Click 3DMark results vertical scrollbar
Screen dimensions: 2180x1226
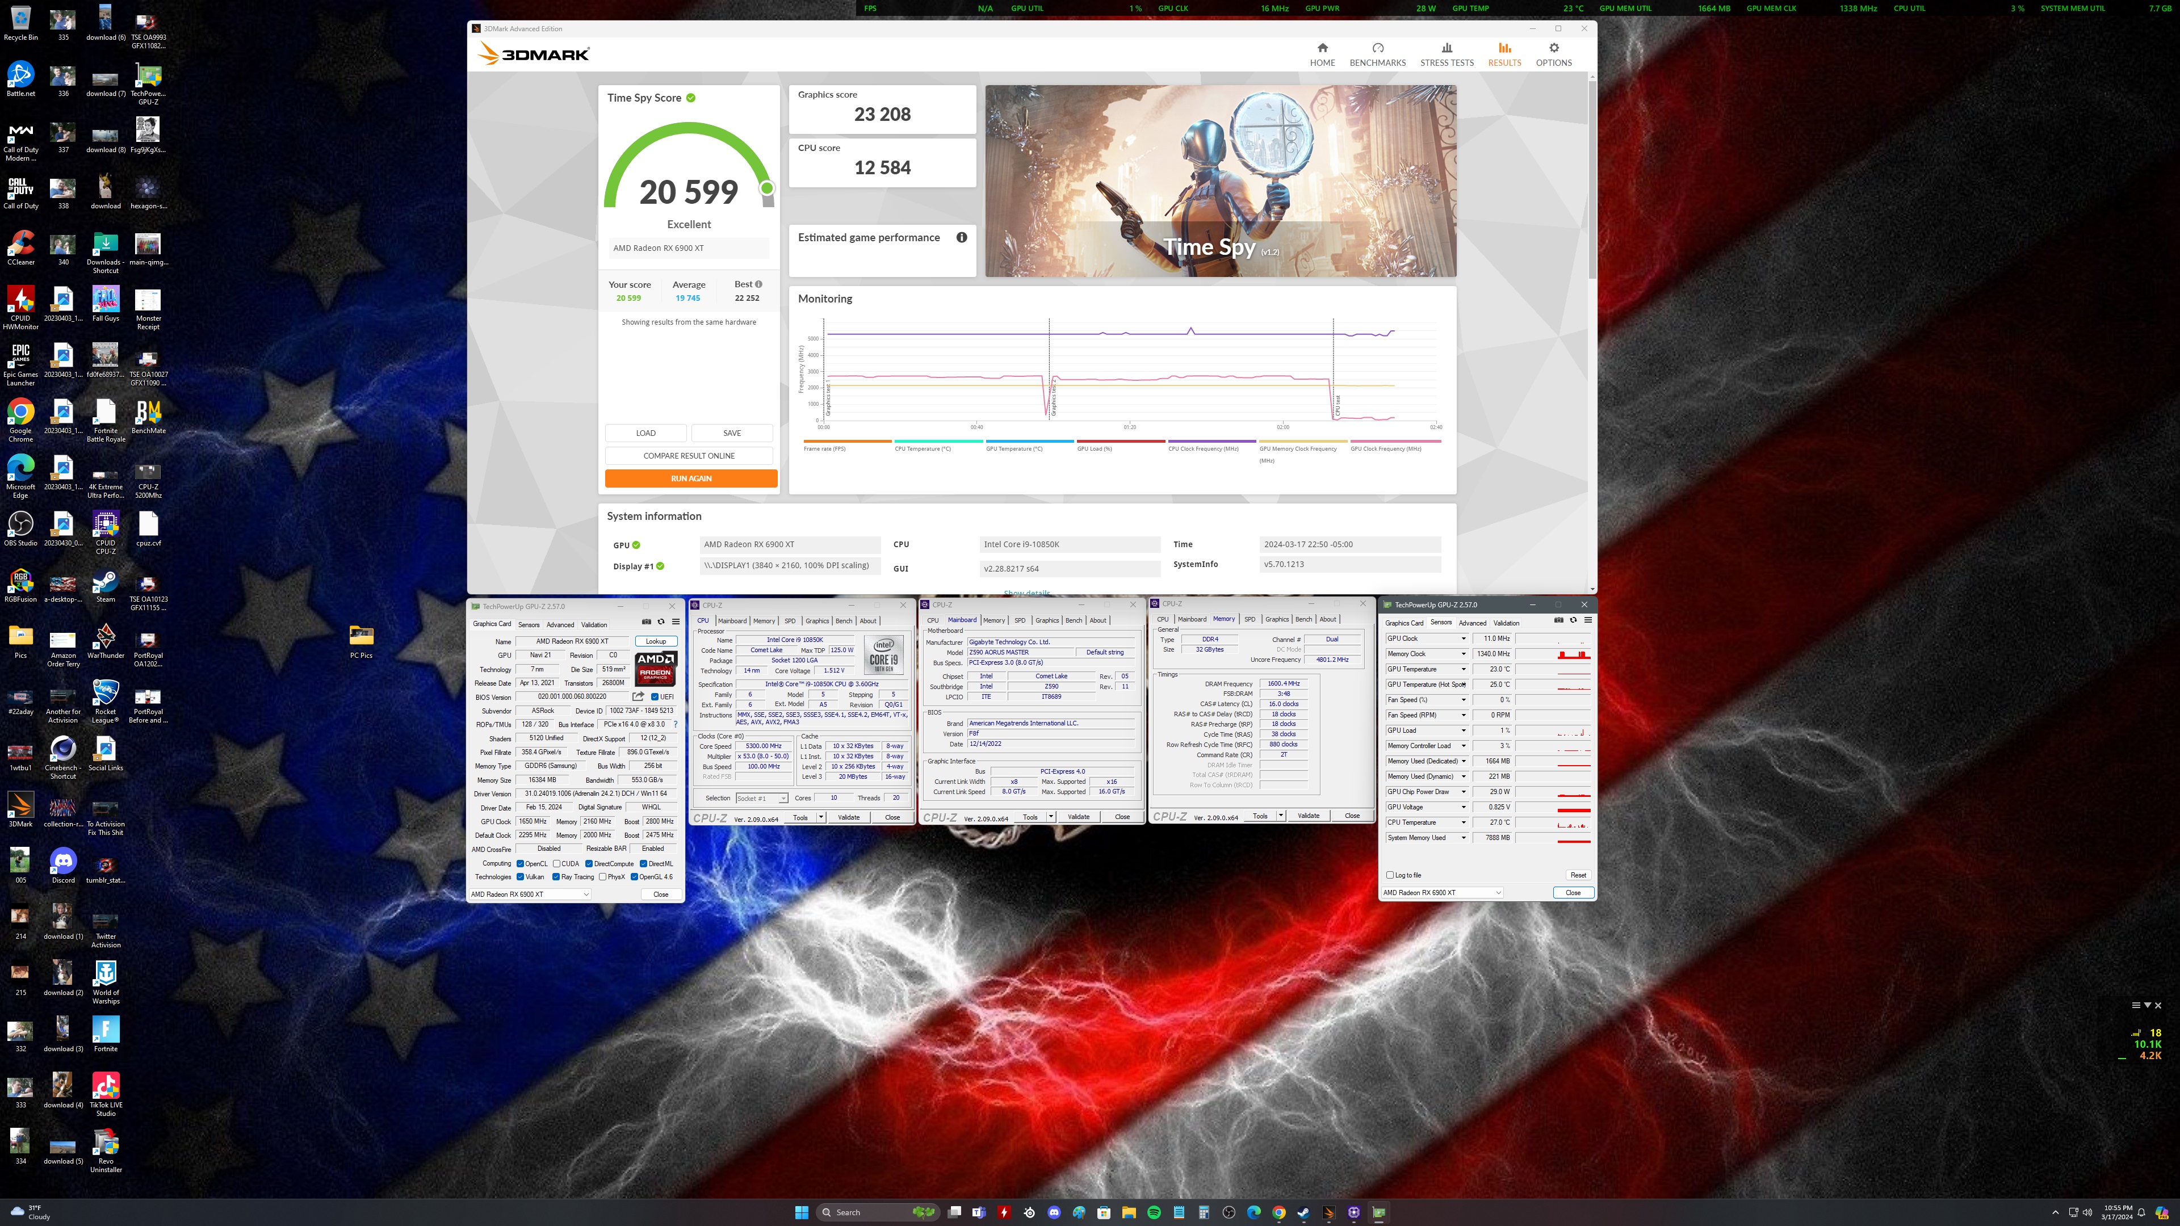(1592, 179)
